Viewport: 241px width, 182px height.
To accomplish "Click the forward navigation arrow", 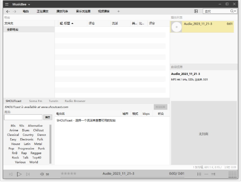I will tap(15, 12).
